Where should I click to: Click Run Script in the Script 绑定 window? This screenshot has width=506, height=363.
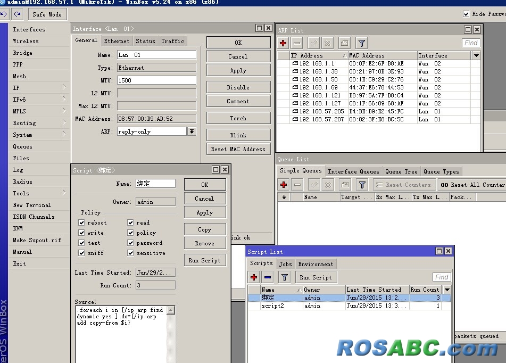pyautogui.click(x=205, y=260)
